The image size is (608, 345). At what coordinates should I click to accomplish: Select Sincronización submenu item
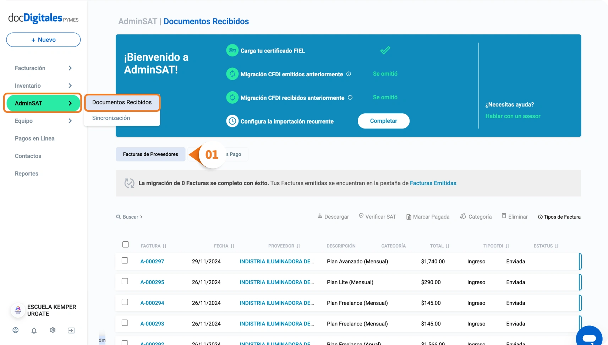(x=111, y=118)
